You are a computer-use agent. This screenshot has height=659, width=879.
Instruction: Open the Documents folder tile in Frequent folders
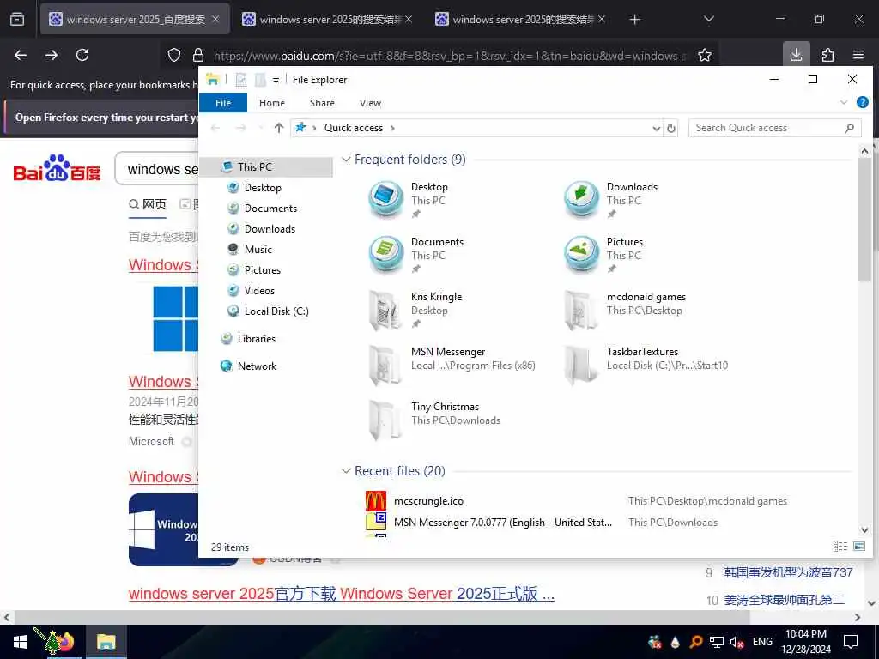point(416,254)
